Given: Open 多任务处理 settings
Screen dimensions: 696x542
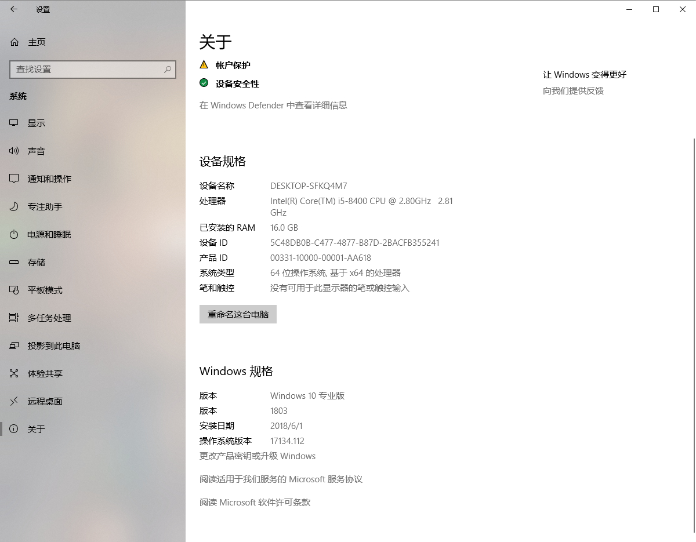Looking at the screenshot, I should [x=93, y=318].
